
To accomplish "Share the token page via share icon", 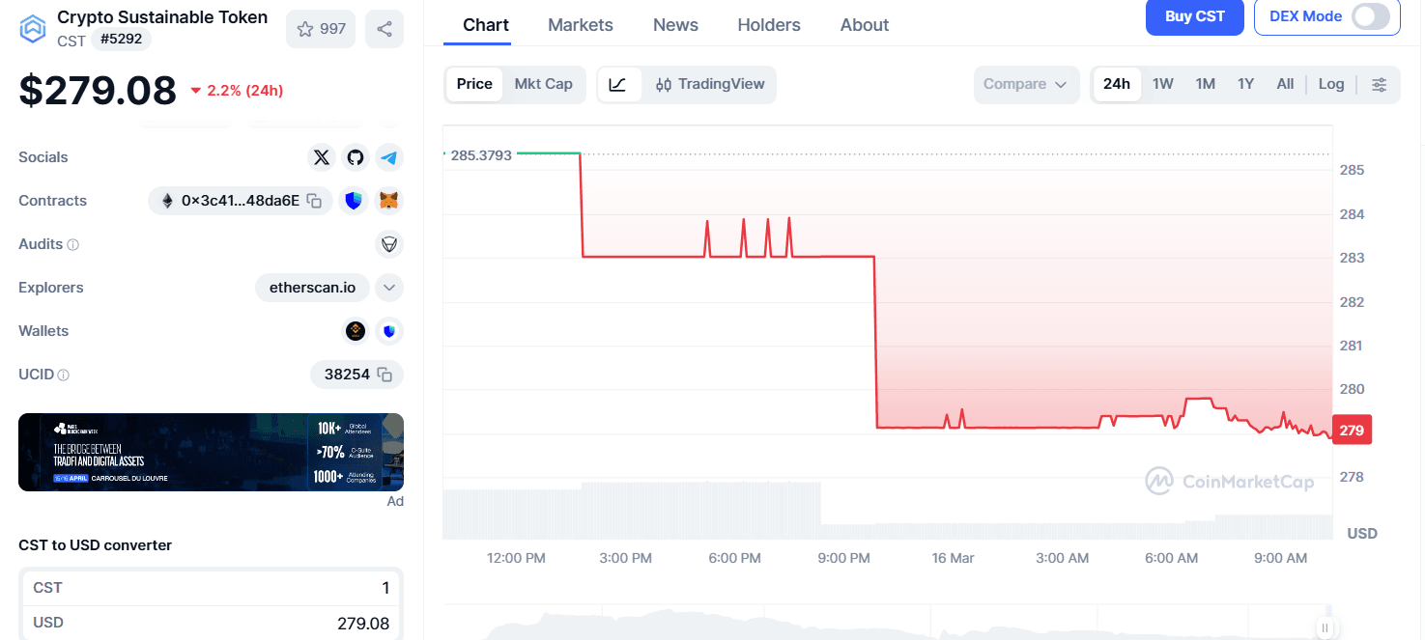I will pos(384,28).
